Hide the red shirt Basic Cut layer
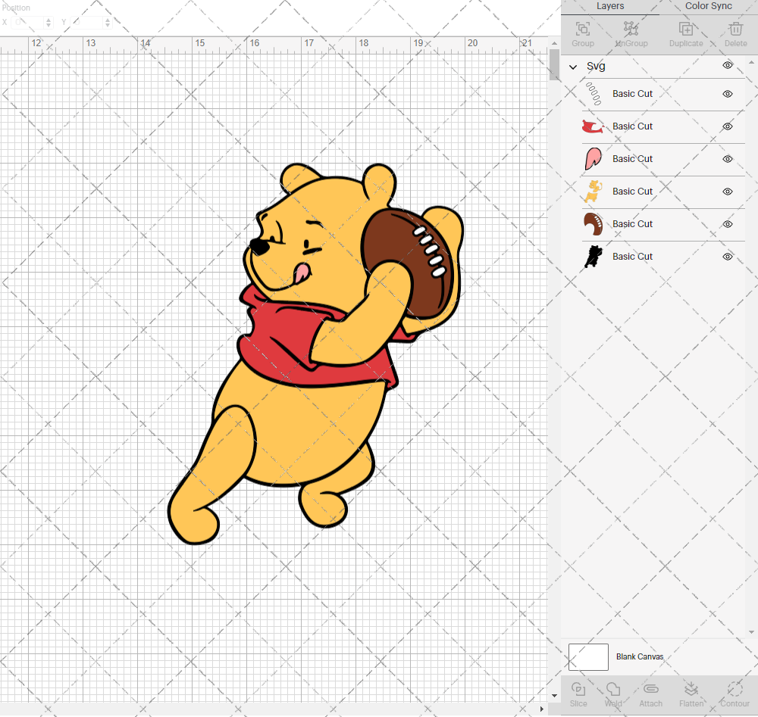The height and width of the screenshot is (717, 758). click(728, 126)
